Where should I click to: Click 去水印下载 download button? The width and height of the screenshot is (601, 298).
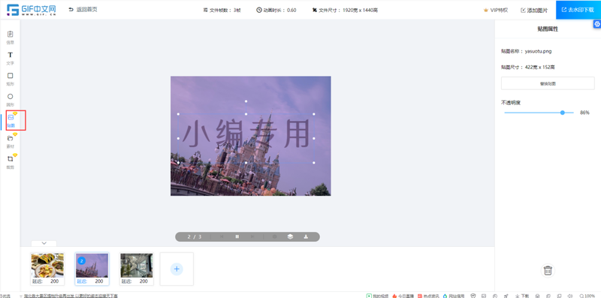point(578,10)
